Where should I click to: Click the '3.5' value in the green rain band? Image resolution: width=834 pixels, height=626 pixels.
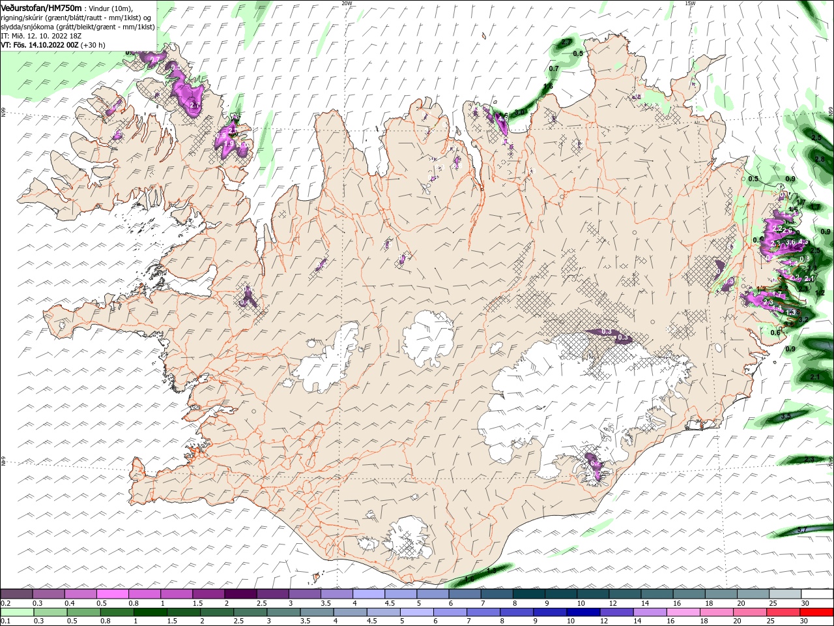click(x=786, y=416)
